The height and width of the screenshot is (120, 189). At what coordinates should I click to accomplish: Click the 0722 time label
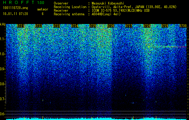(38, 26)
